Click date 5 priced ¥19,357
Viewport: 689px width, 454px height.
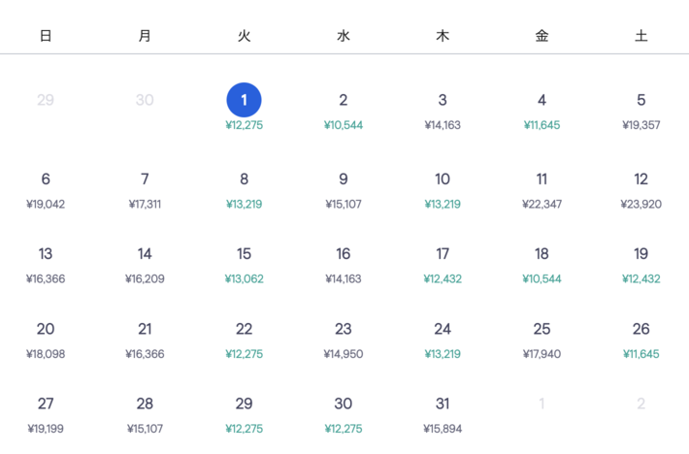tap(641, 110)
